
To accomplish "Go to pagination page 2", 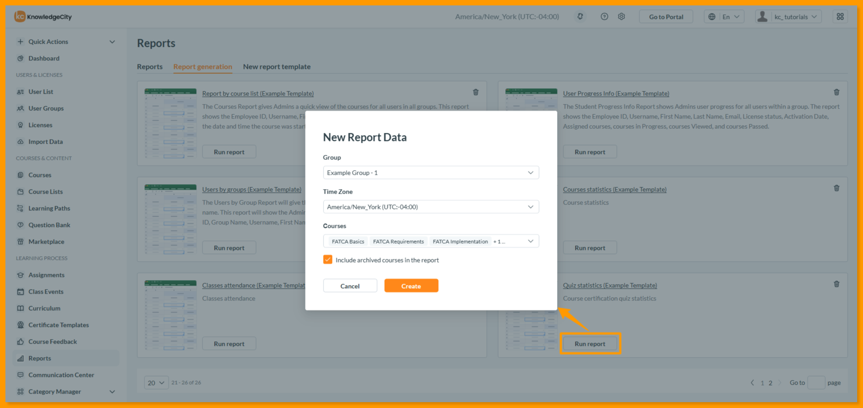I will tap(770, 383).
